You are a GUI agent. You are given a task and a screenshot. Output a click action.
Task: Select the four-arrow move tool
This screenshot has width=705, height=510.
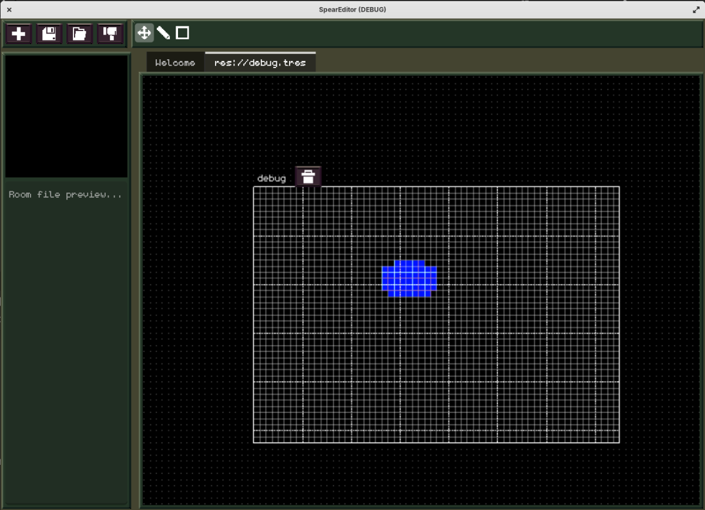145,33
